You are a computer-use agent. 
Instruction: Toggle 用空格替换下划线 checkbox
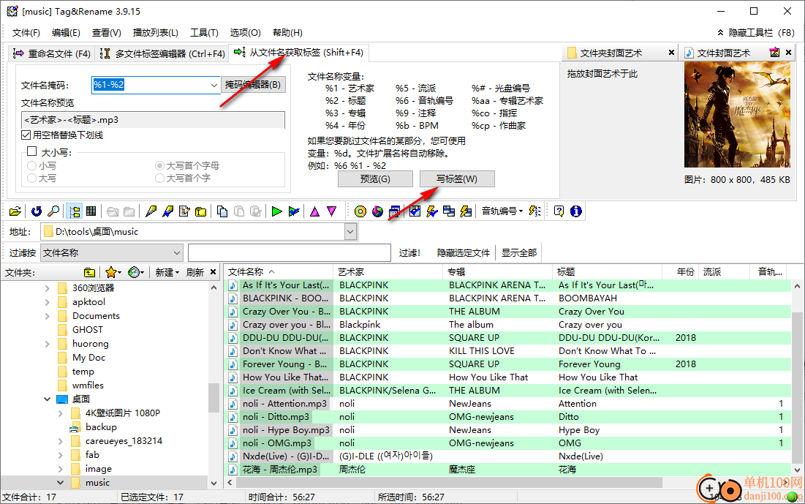26,135
